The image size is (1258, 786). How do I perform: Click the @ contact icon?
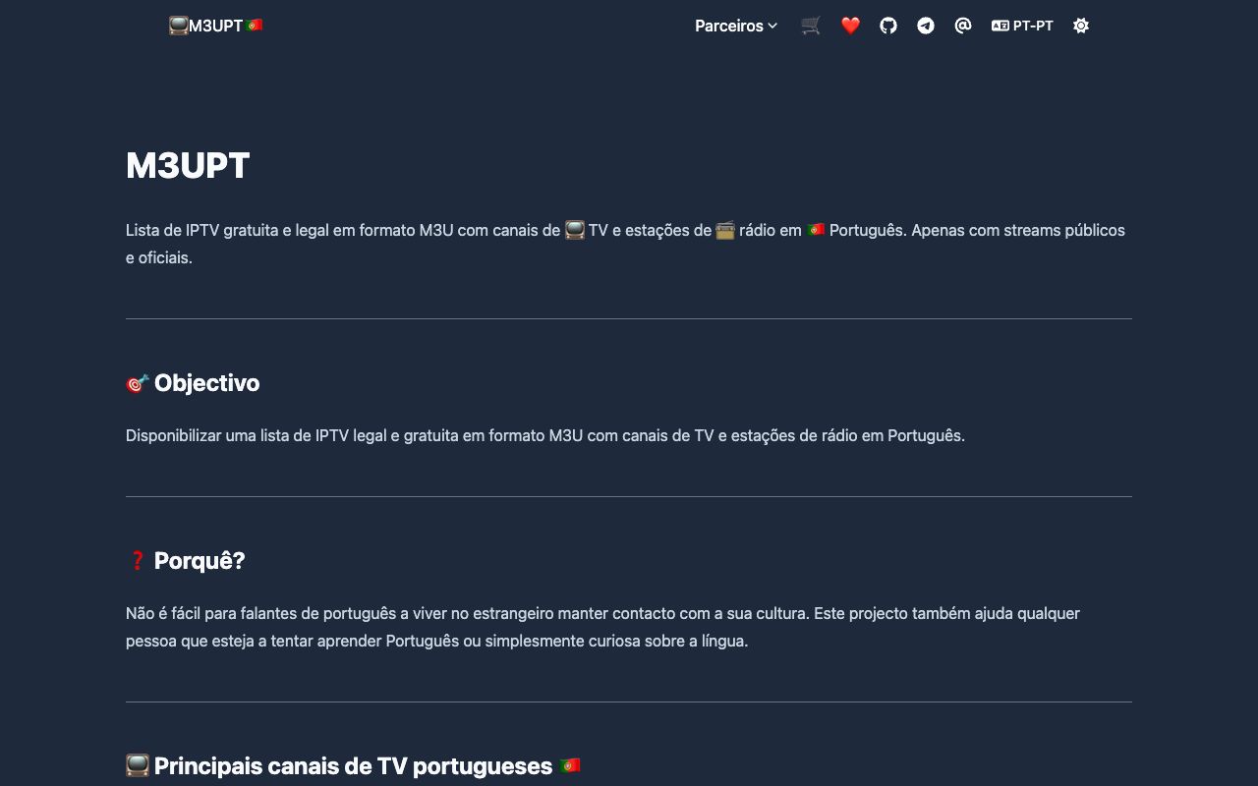(963, 26)
